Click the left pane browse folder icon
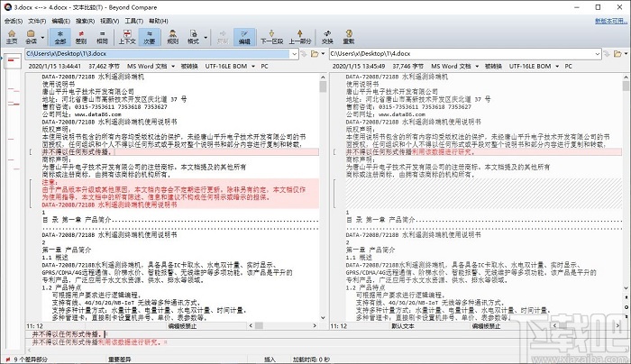The image size is (631, 364). [315, 53]
